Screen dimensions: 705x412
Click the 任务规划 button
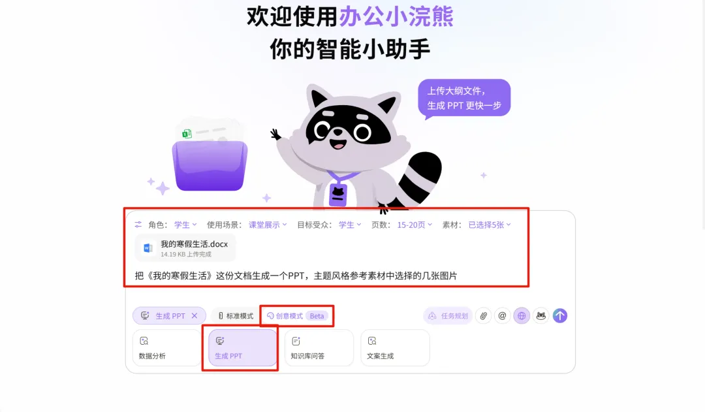pyautogui.click(x=447, y=316)
